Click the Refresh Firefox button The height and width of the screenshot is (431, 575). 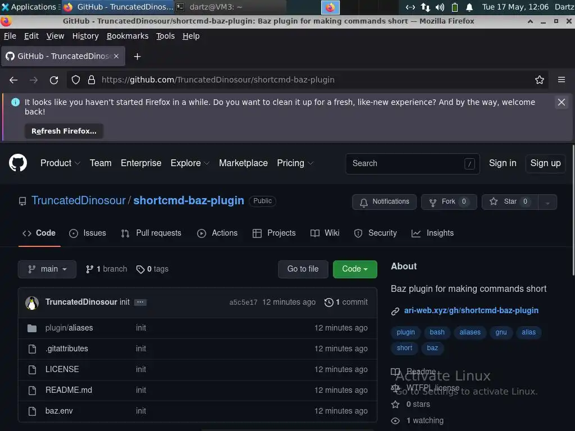(64, 131)
